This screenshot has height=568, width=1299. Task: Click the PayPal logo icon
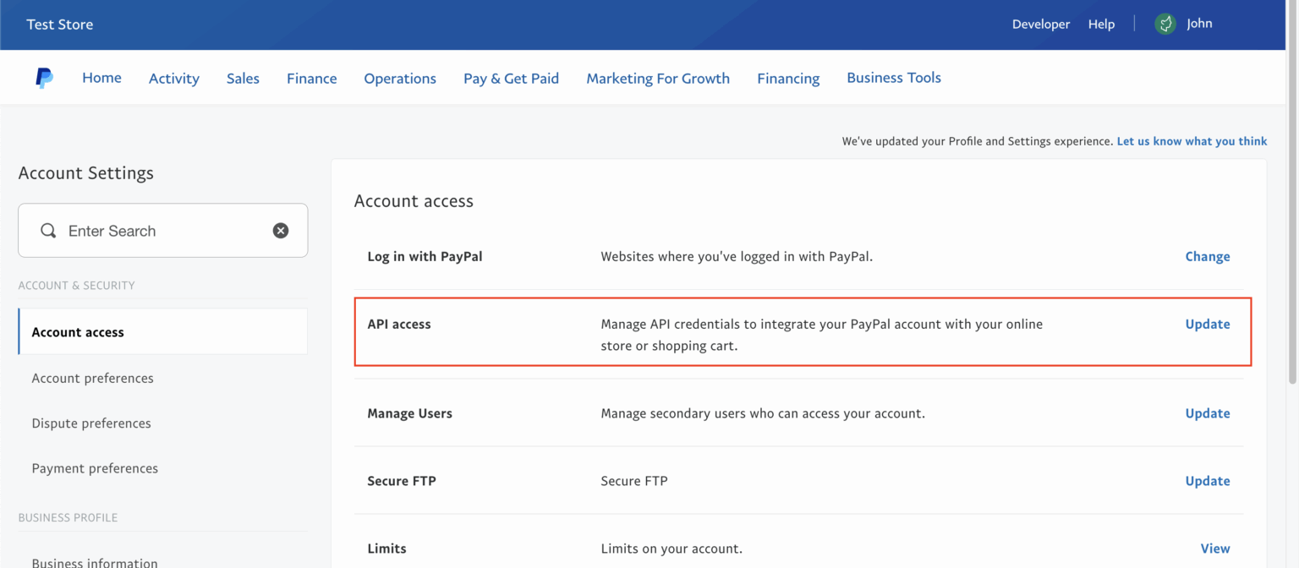44,77
